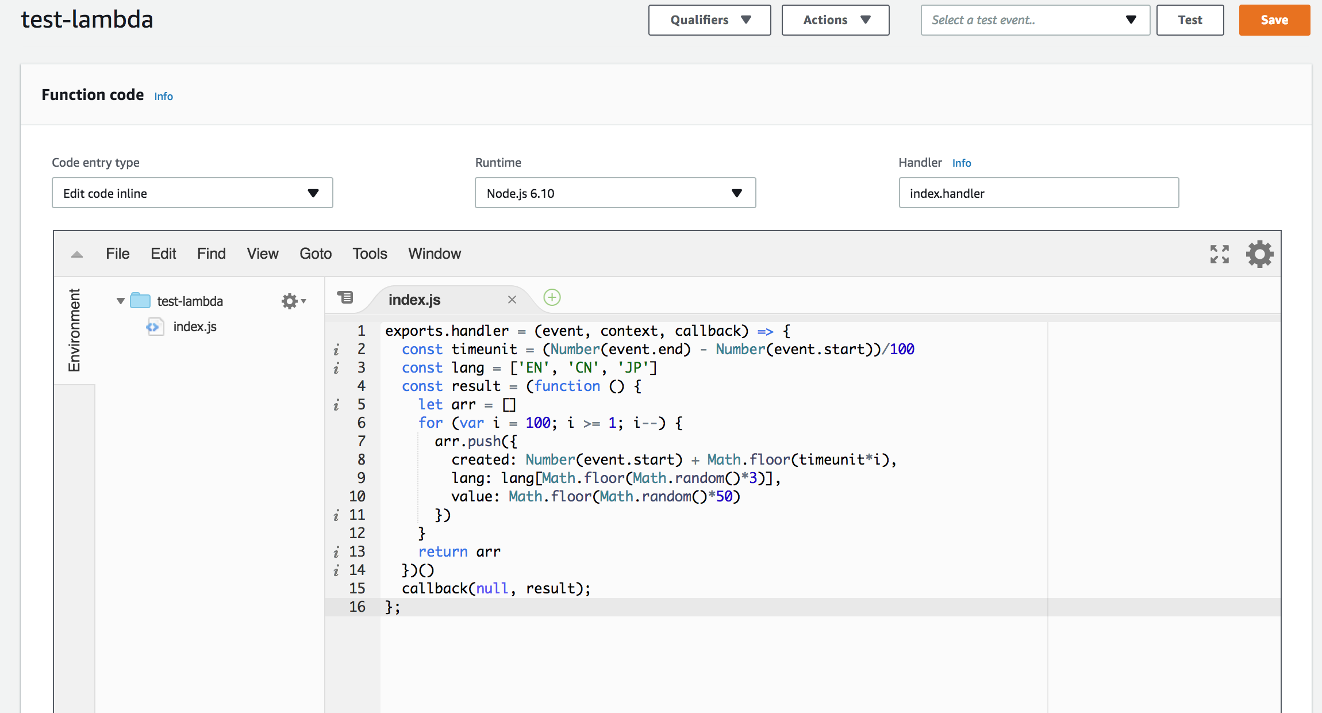1322x713 pixels.
Task: Collapse the test-lambda folder in the tree
Action: click(120, 300)
